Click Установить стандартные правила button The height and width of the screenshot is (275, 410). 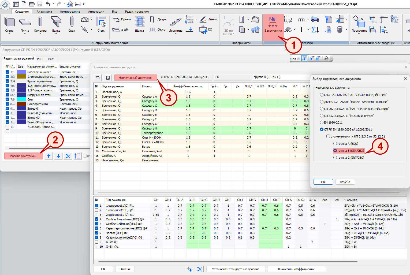tap(236, 269)
